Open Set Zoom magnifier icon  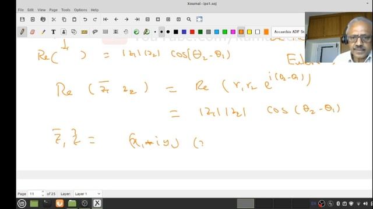click(x=189, y=19)
